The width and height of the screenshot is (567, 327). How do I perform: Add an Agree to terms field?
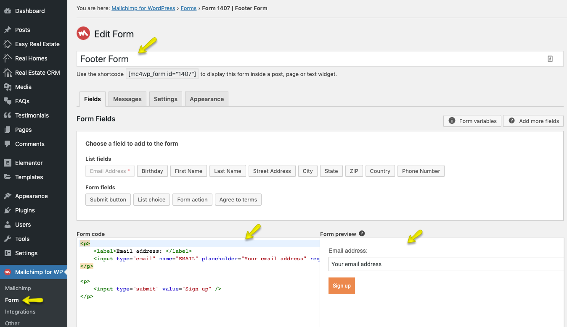coord(238,199)
